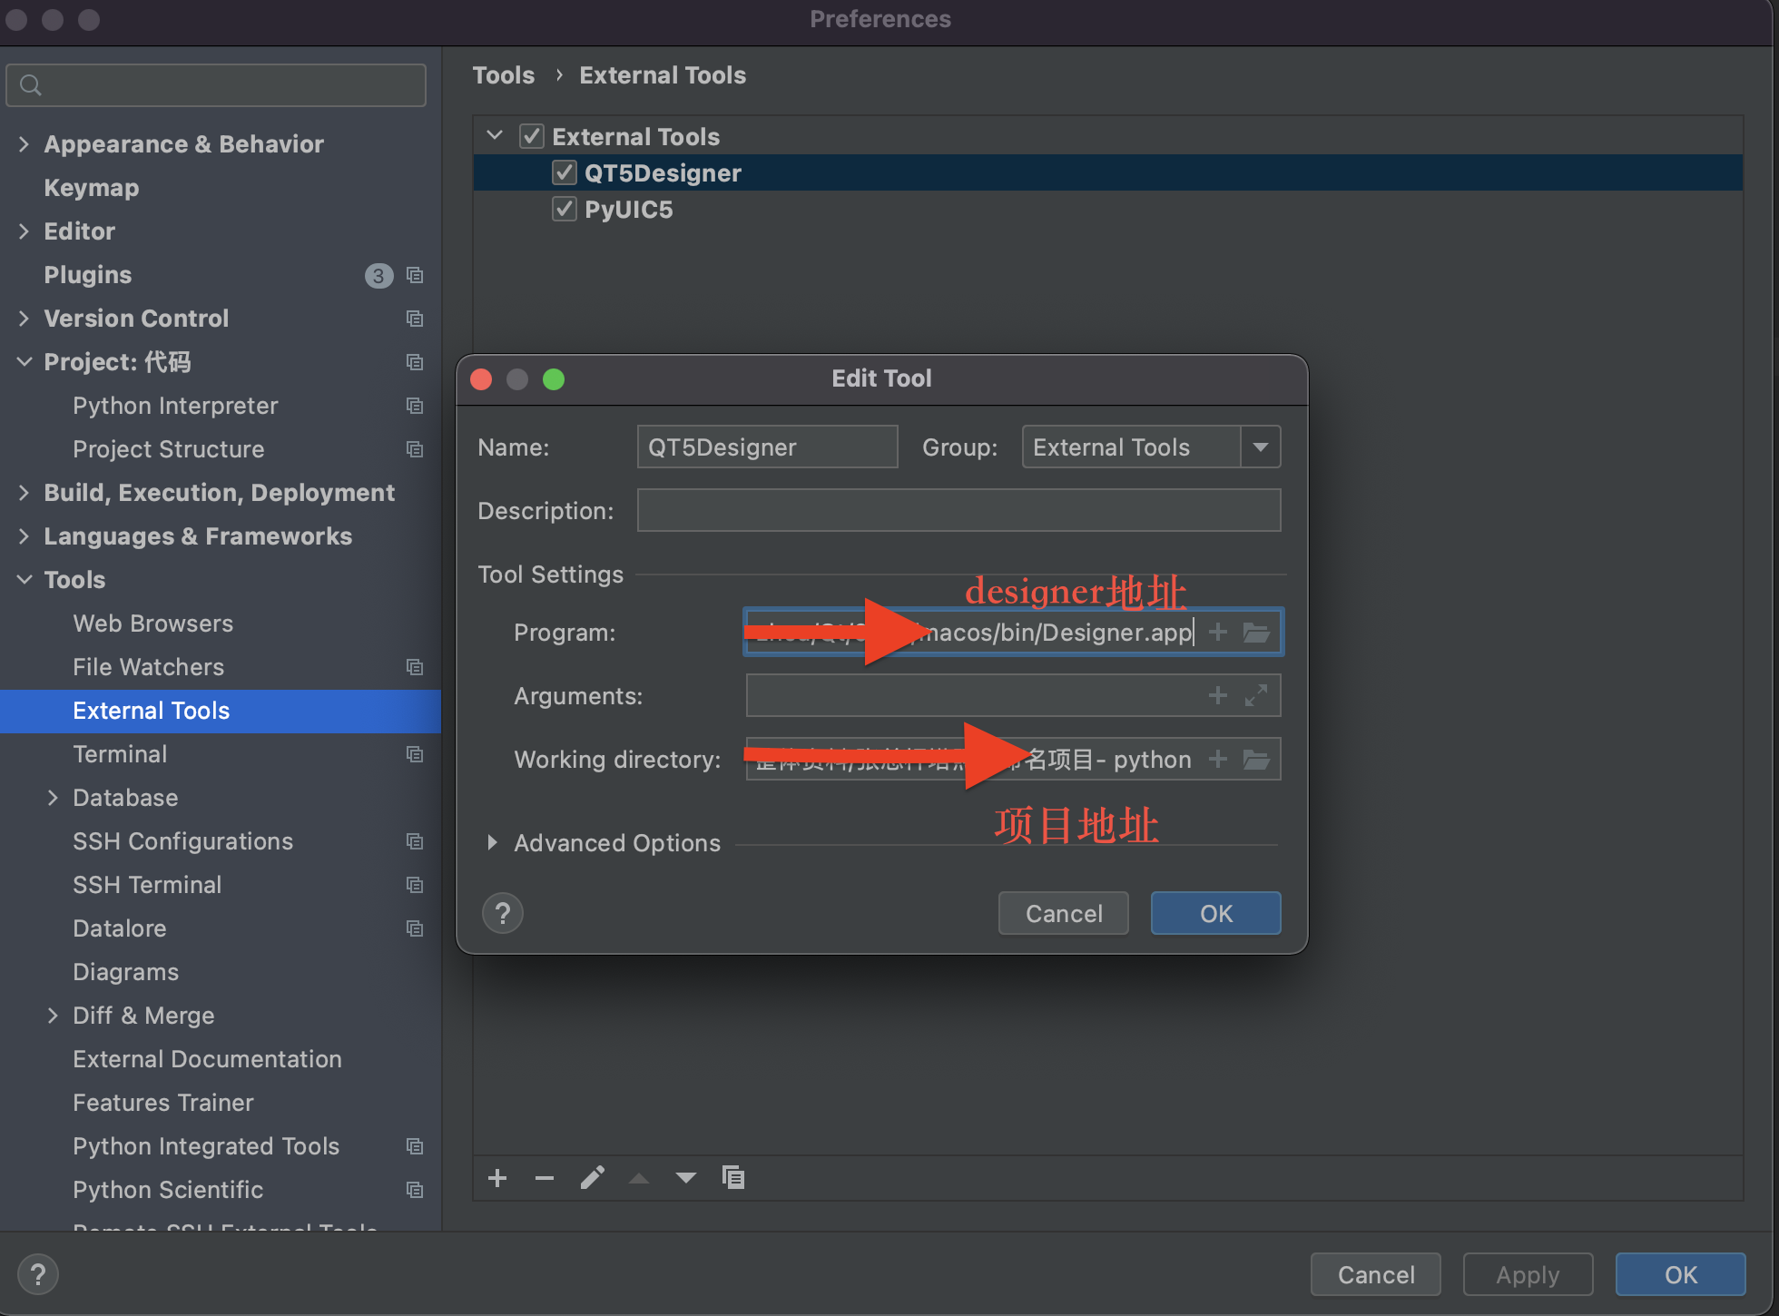Viewport: 1779px width, 1316px height.
Task: Uncheck the QT5Designer tool
Action: (564, 172)
